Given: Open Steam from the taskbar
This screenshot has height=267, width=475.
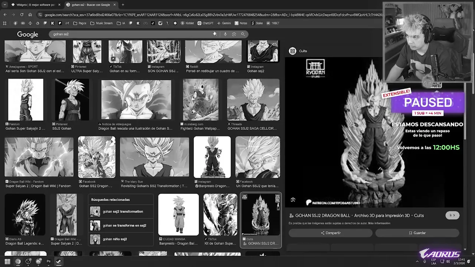Looking at the screenshot, I should click(59, 261).
